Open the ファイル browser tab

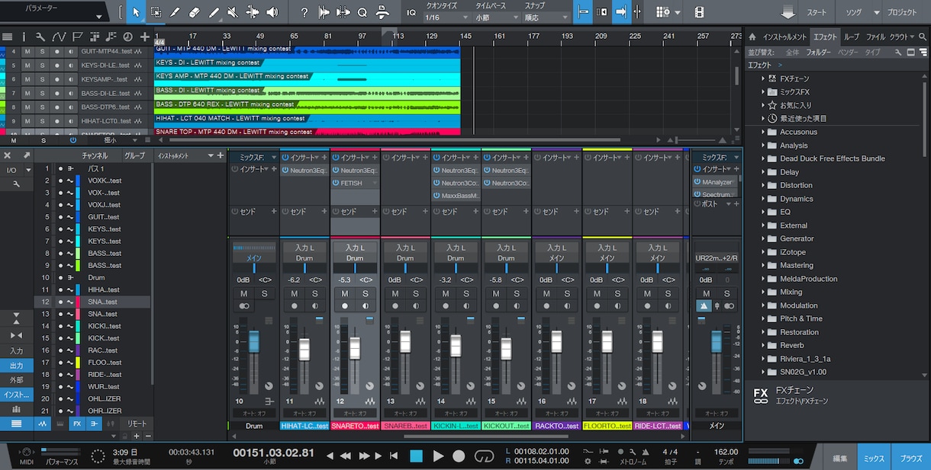tap(875, 37)
